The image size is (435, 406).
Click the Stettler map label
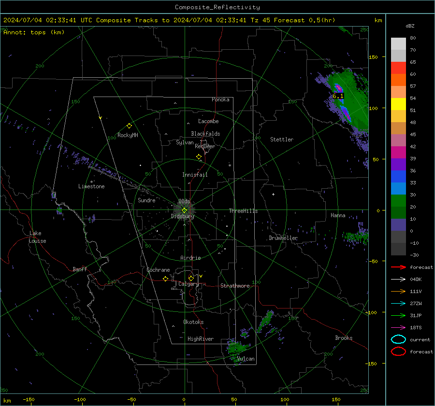coord(282,140)
